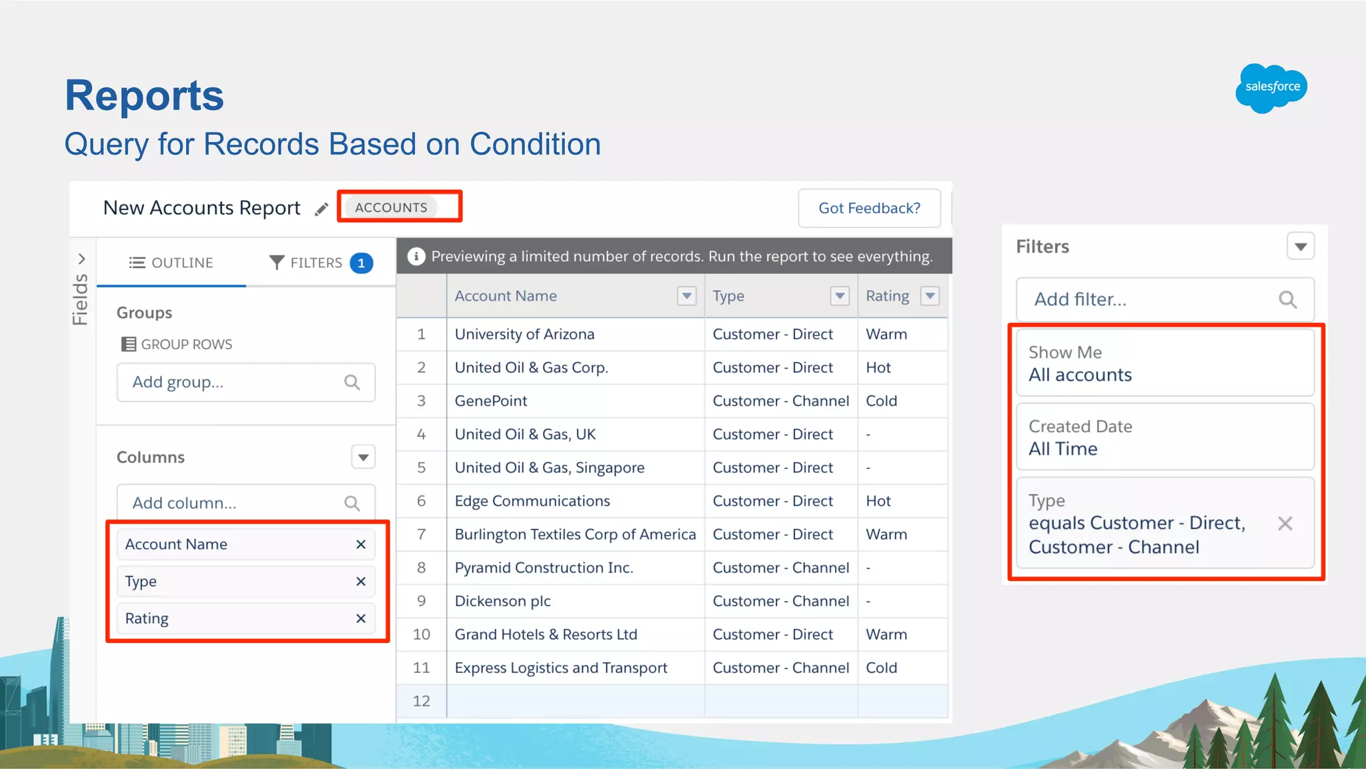Click the Account Name column header

576,295
